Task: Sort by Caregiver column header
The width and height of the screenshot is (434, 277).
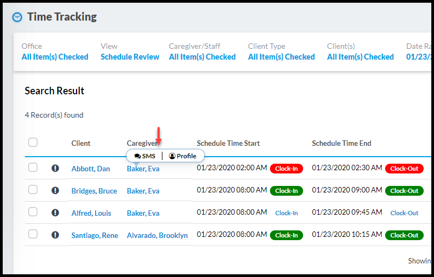Action: pos(142,143)
